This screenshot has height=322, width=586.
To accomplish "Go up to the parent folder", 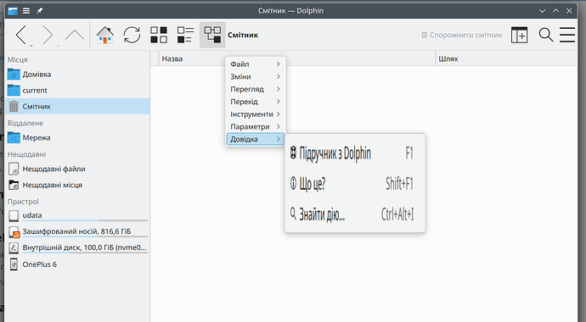I will (x=75, y=35).
